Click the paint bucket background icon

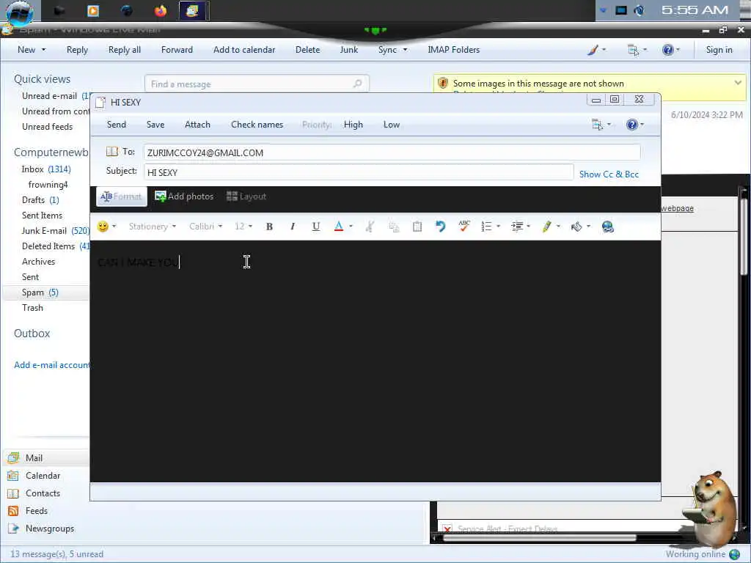point(576,227)
